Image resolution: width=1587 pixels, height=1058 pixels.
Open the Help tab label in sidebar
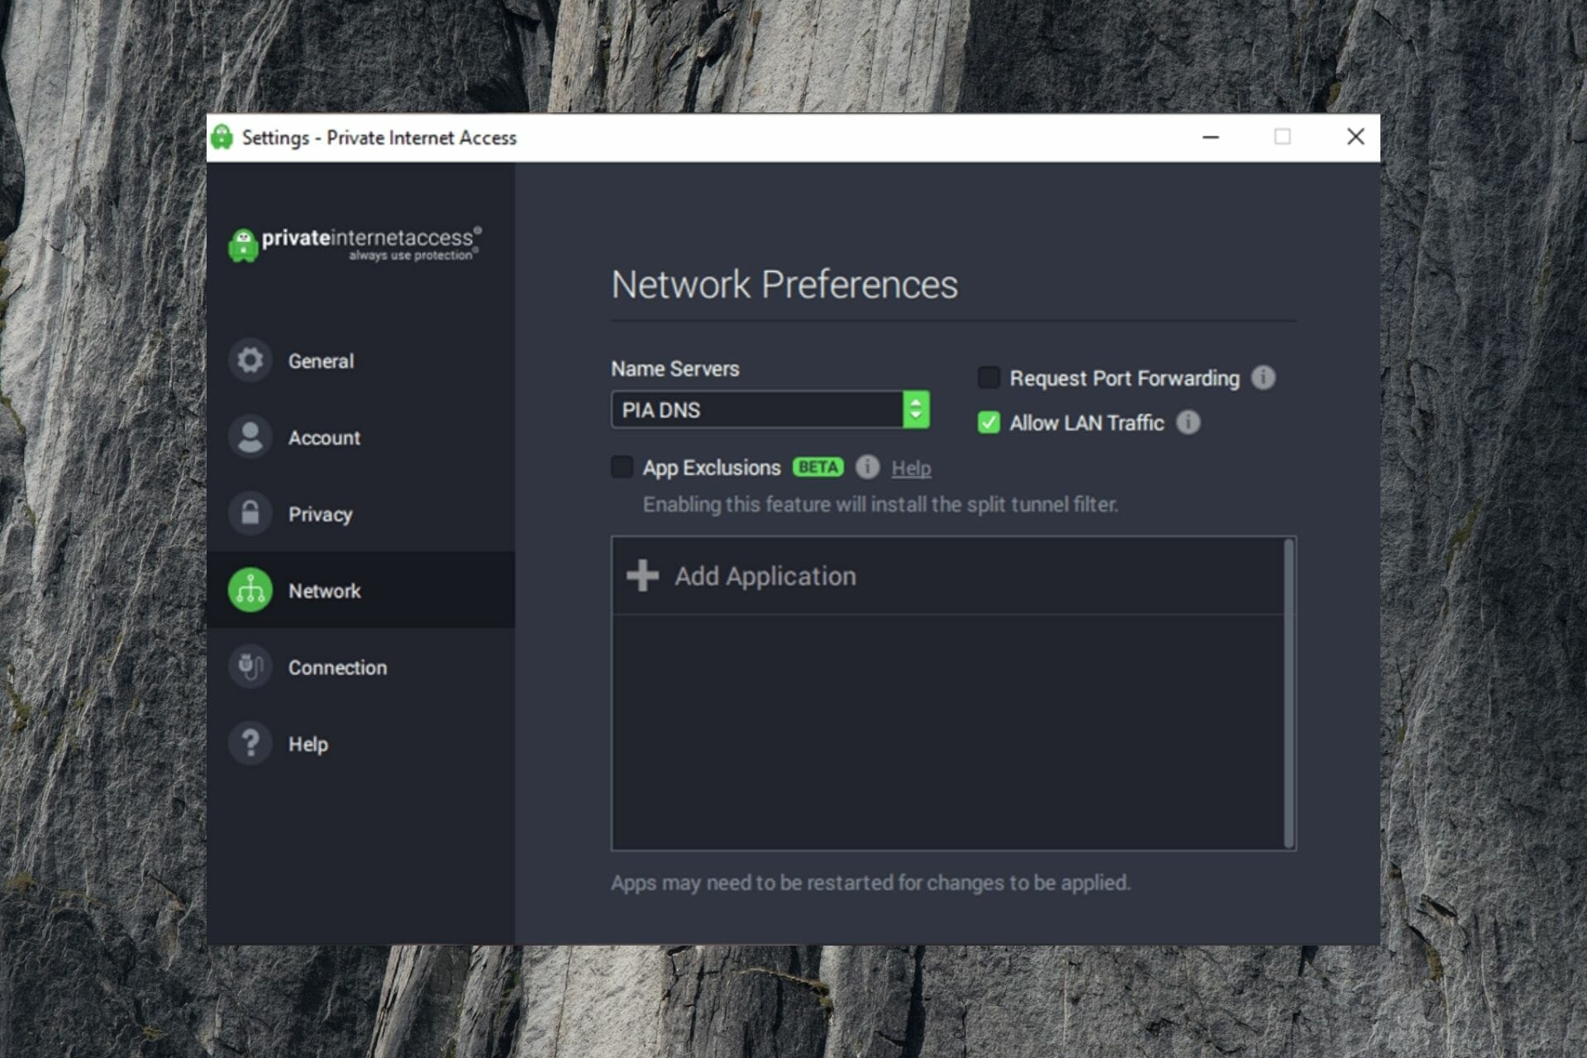pyautogui.click(x=308, y=744)
